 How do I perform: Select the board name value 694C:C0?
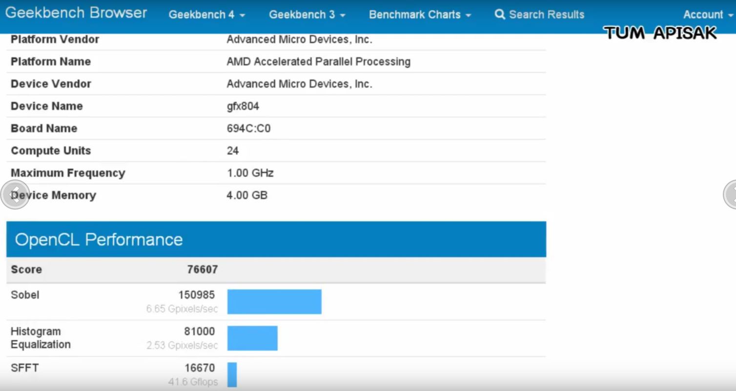point(248,129)
